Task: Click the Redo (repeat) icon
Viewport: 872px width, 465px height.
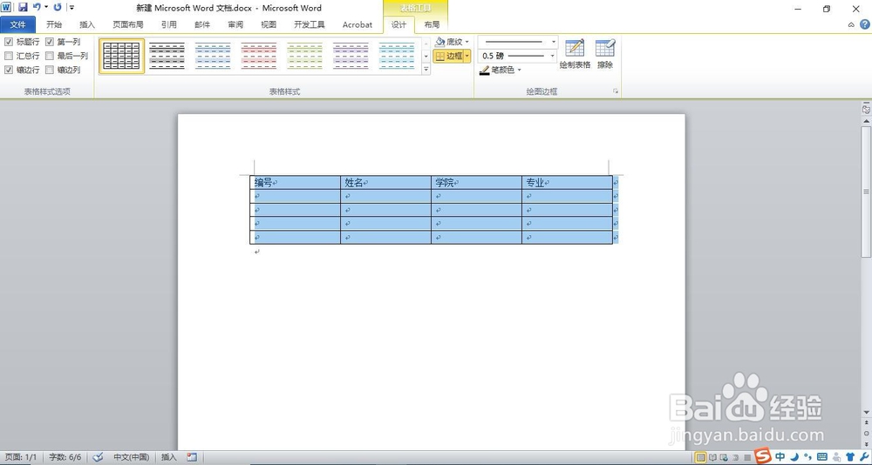Action: (x=58, y=7)
